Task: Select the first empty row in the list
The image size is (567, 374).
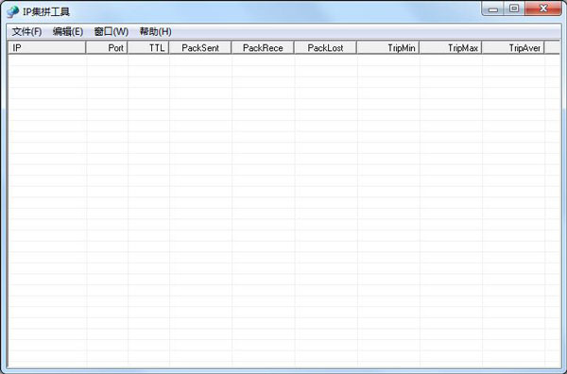Action: (x=283, y=60)
